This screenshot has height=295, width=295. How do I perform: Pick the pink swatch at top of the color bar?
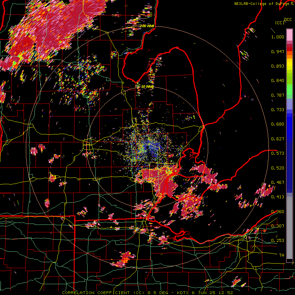(289, 35)
